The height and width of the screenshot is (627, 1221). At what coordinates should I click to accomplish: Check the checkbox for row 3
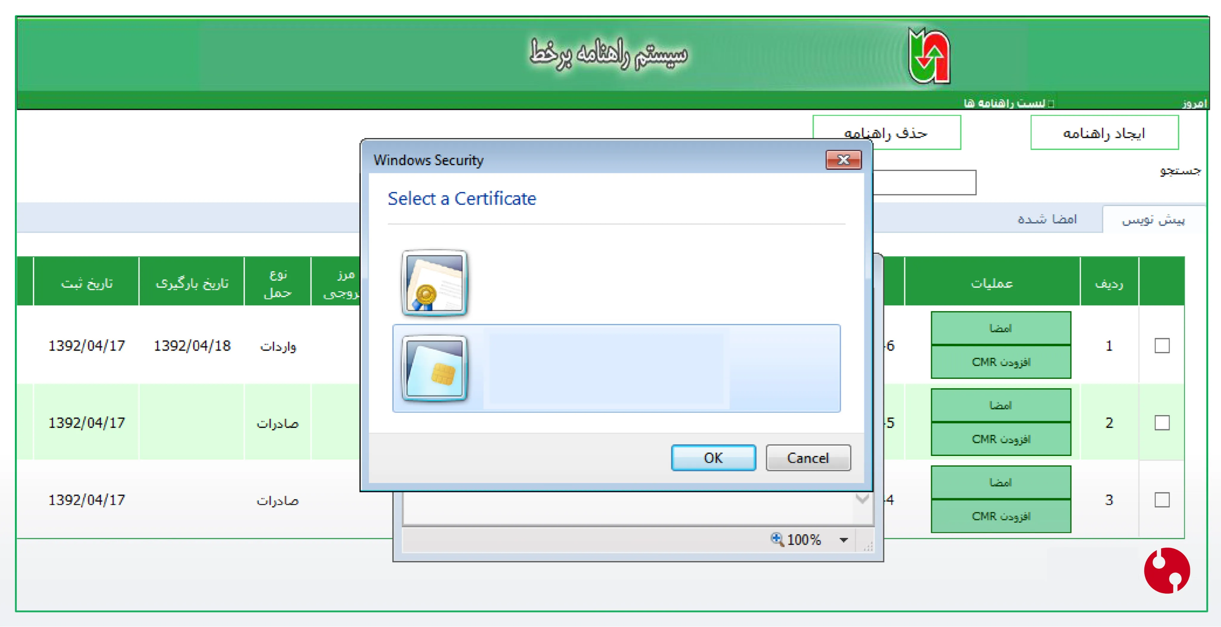coord(1162,499)
